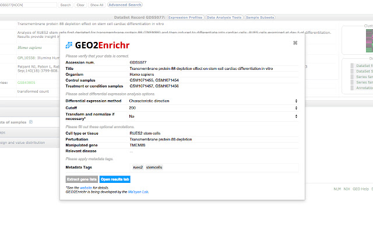The image size is (373, 233).
Task: Click the GPL10558 platform link
Action: [27, 58]
